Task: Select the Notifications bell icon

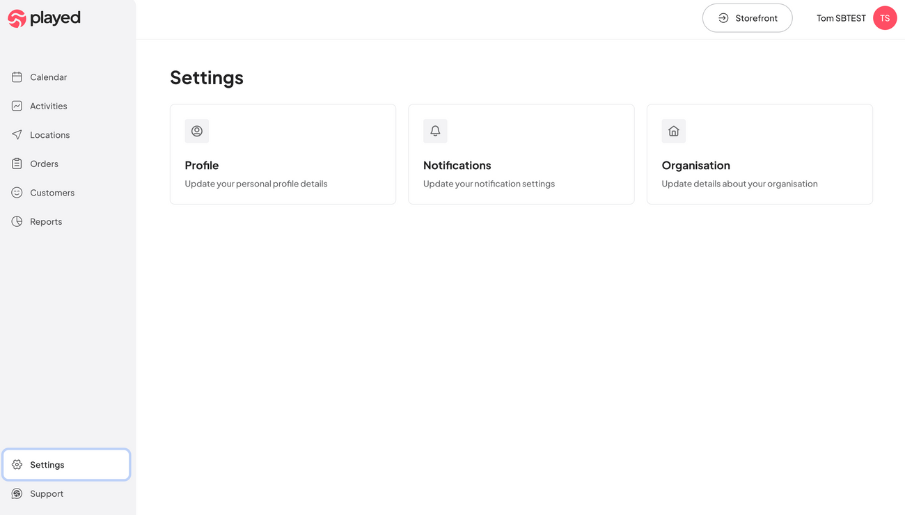Action: point(435,131)
